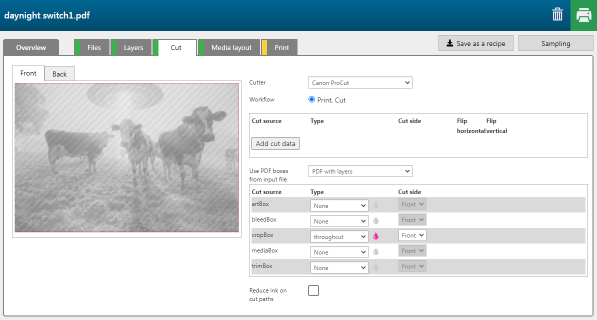Image resolution: width=597 pixels, height=320 pixels.
Task: Switch to the Files tab
Action: 92,47
